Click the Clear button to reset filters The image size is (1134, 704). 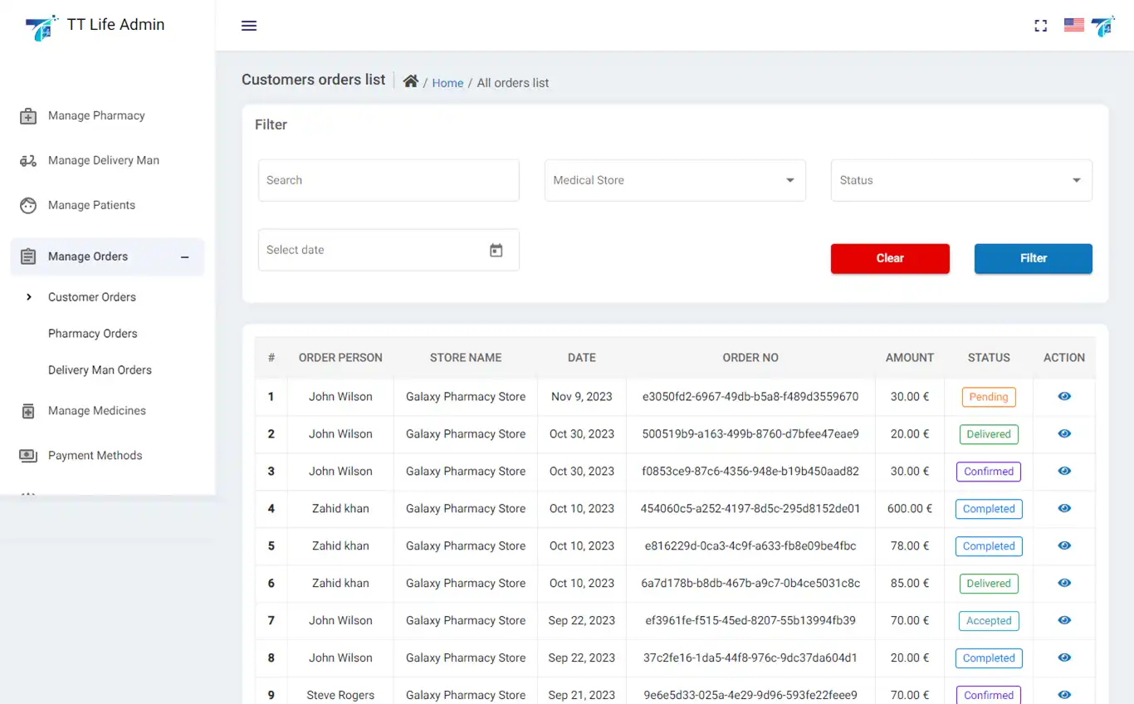pos(890,258)
